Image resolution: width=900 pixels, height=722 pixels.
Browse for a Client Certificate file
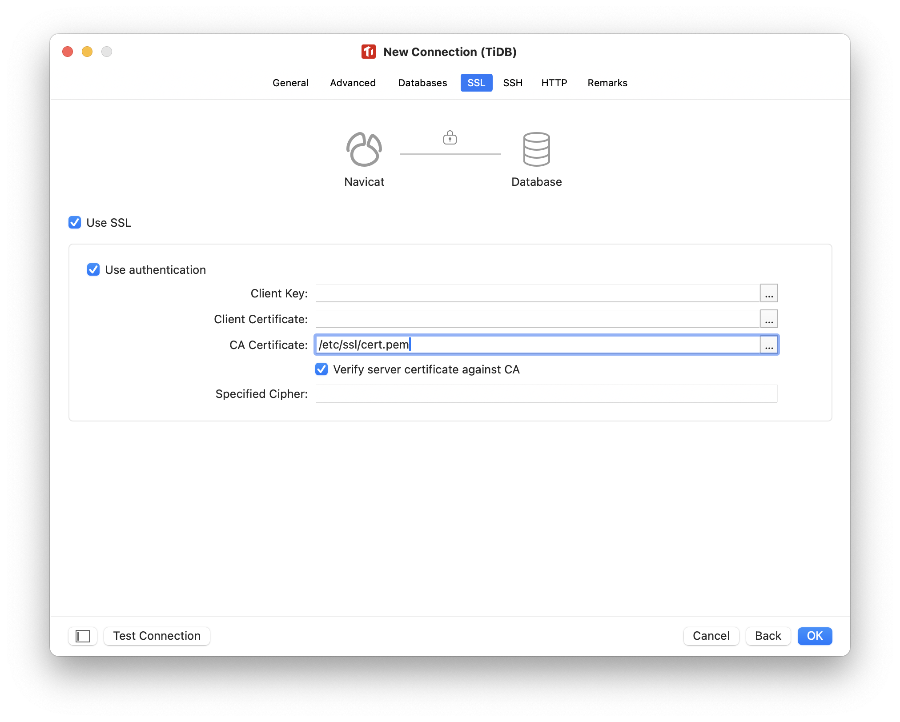tap(769, 319)
